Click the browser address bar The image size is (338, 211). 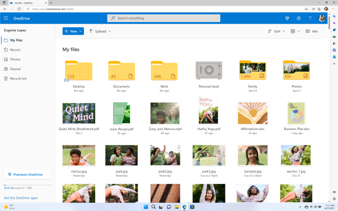(x=164, y=9)
